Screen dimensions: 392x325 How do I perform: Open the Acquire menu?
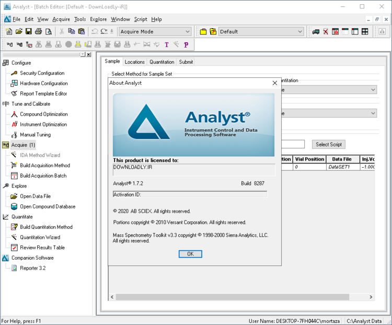click(x=61, y=19)
